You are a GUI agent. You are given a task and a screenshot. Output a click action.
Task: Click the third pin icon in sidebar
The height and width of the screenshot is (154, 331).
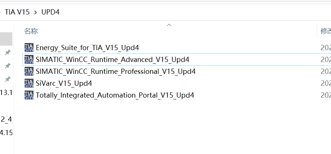7,79
